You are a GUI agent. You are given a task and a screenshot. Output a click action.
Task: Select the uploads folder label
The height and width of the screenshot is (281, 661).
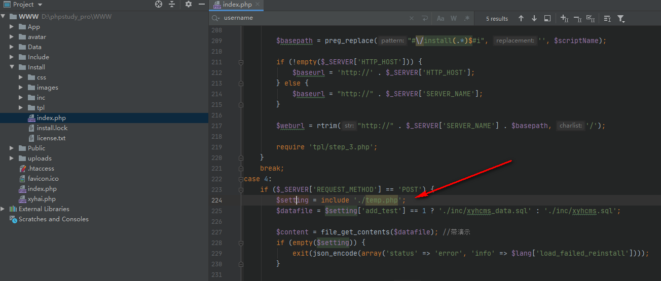coord(40,158)
